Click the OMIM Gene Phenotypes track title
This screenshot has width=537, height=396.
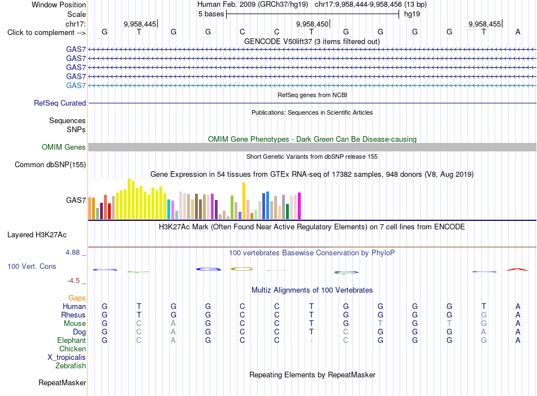point(313,140)
